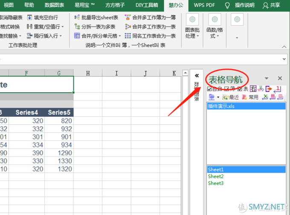Click 填充空白行 icon
Viewport: 290px width, 215px height.
coord(29,18)
